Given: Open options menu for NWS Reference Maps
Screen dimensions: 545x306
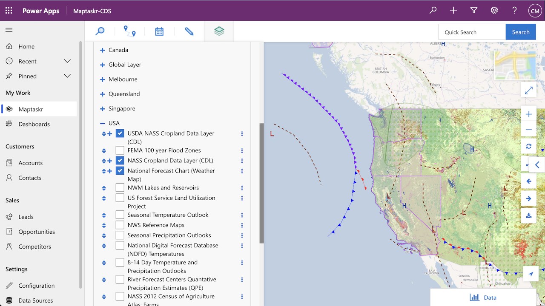Looking at the screenshot, I should pyautogui.click(x=242, y=225).
